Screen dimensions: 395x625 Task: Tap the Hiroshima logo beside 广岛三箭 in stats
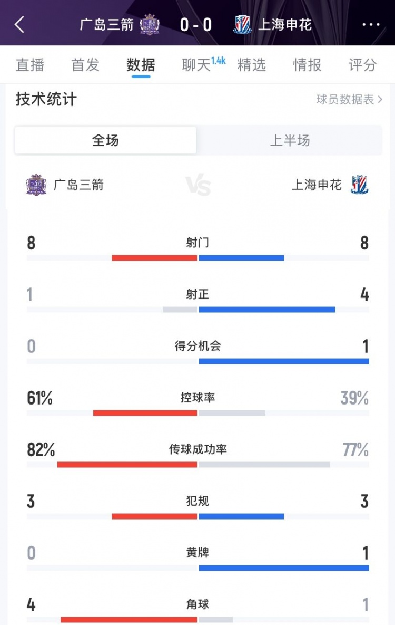click(x=36, y=185)
